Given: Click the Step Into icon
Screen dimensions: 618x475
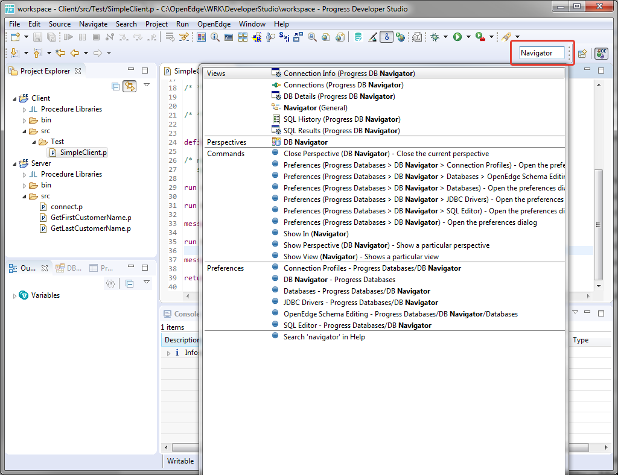Looking at the screenshot, I should pyautogui.click(x=124, y=37).
